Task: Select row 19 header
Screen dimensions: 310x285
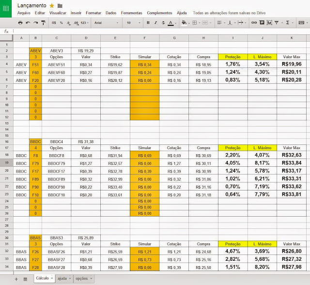Action: pyautogui.click(x=7, y=163)
